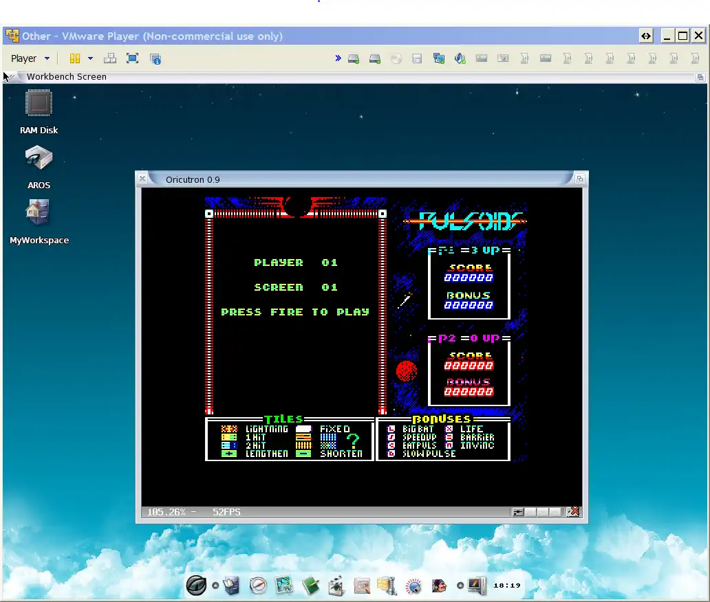Viewport: 710px width, 602px height.
Task: Open the green notebook editor dock icon
Action: click(311, 586)
